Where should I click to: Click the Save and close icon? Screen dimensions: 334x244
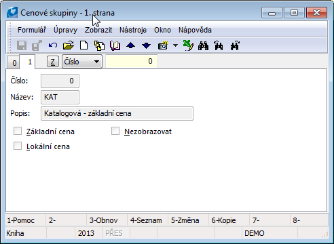point(37,45)
